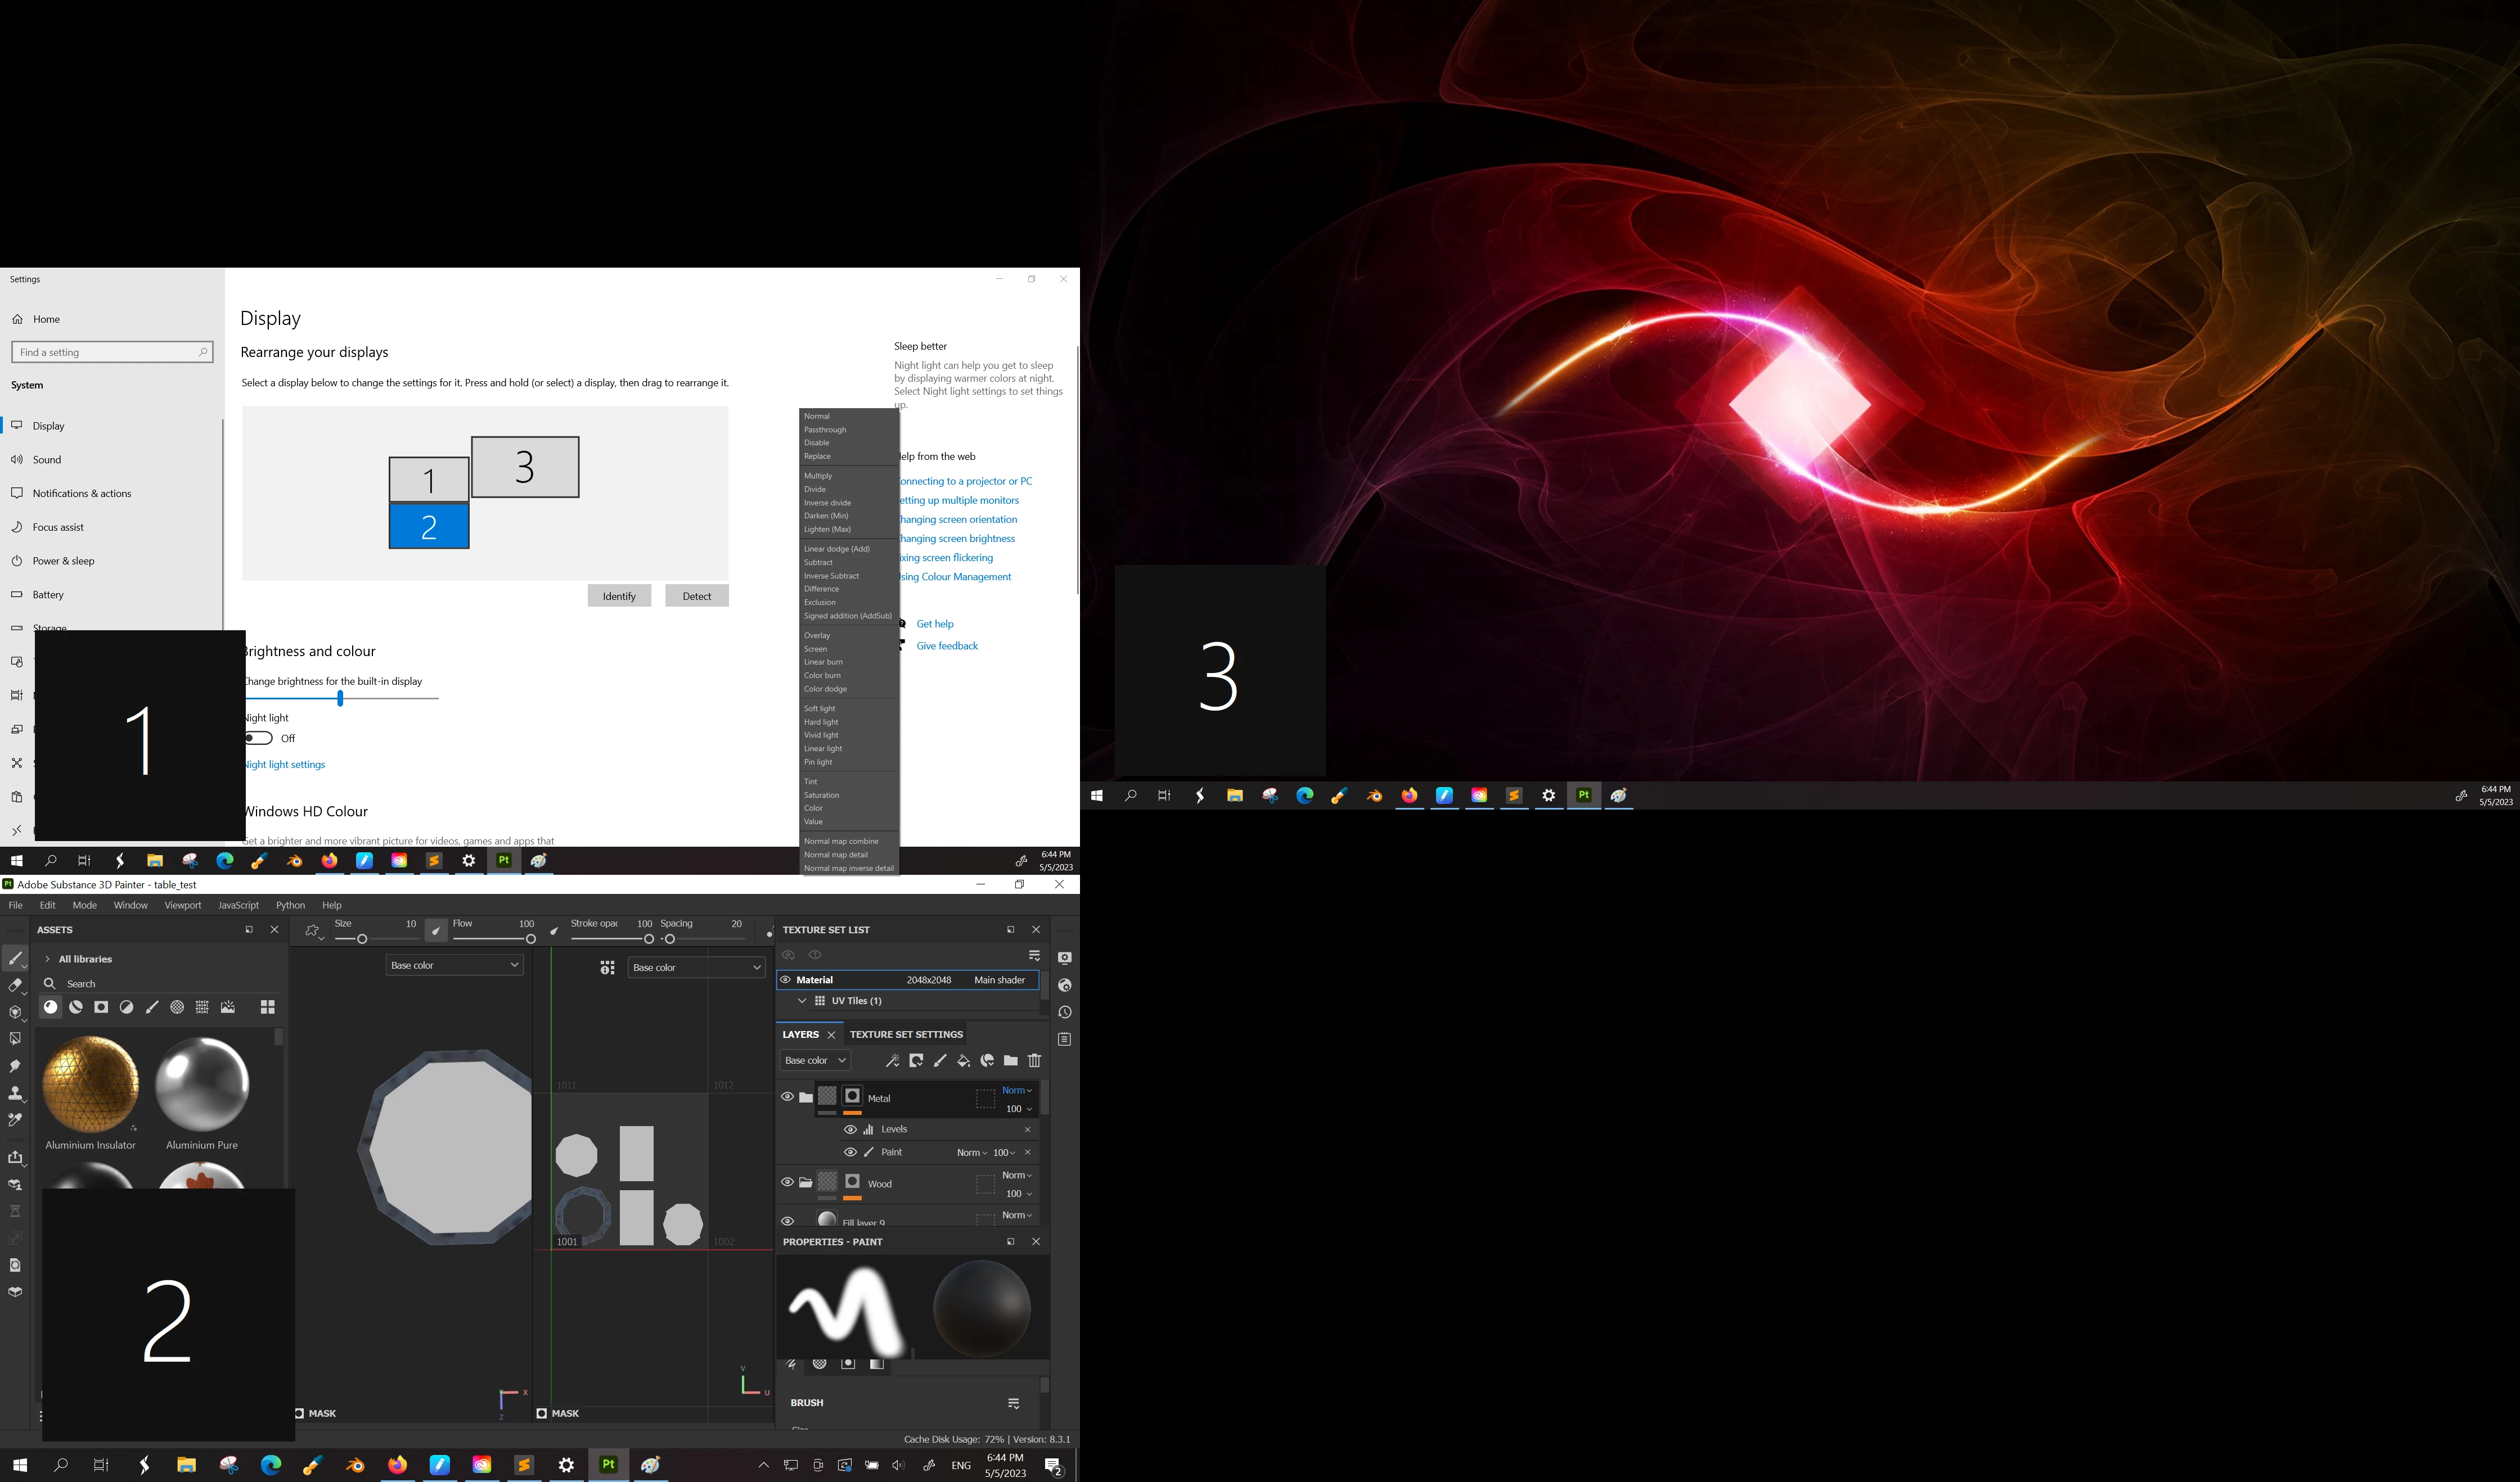
Task: Select the Clone stamp tool
Action: (15, 1094)
